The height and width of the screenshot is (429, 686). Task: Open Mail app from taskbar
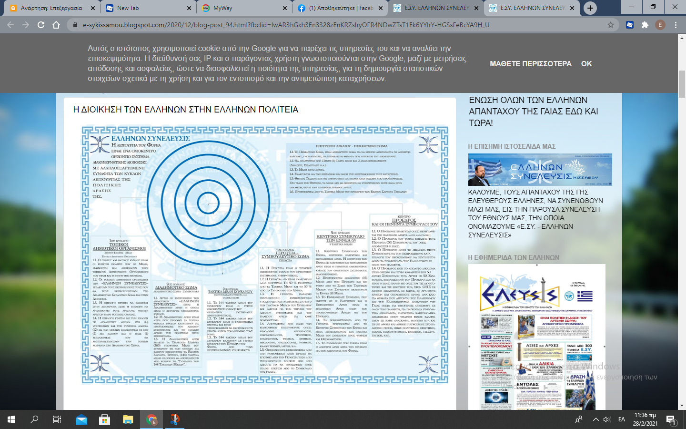pyautogui.click(x=81, y=419)
